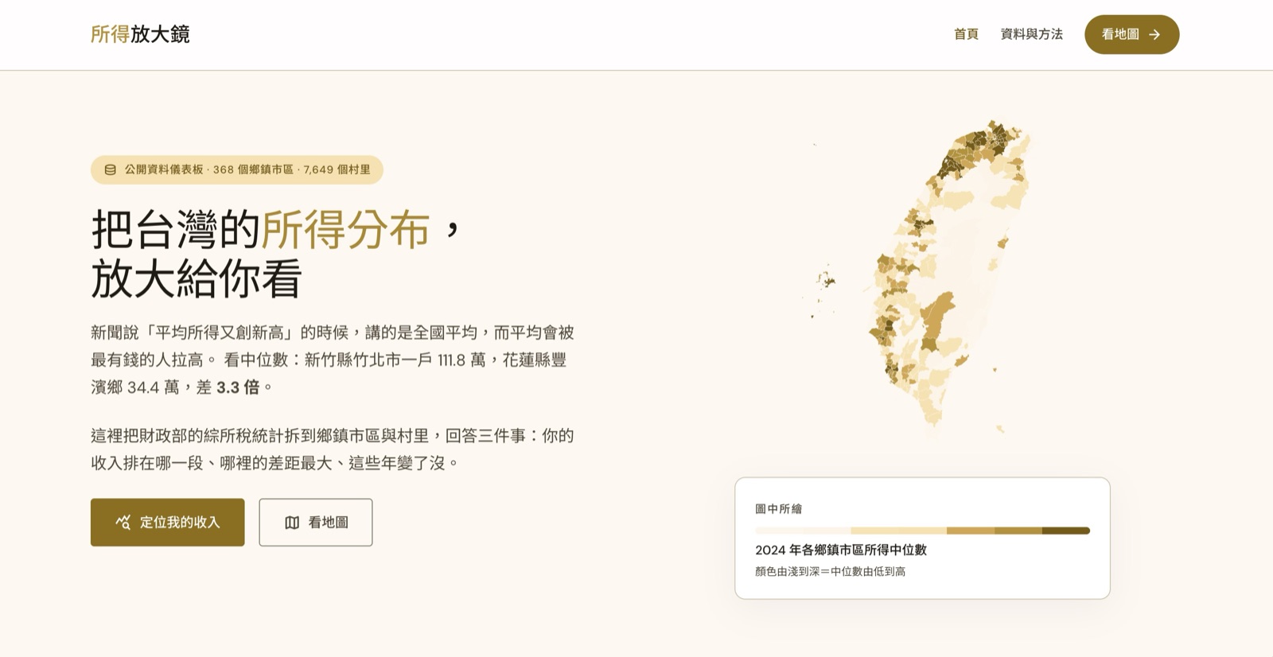Click the outlined 看地圖 button below the paragraph
Viewport: 1273px width, 657px height.
(x=316, y=522)
